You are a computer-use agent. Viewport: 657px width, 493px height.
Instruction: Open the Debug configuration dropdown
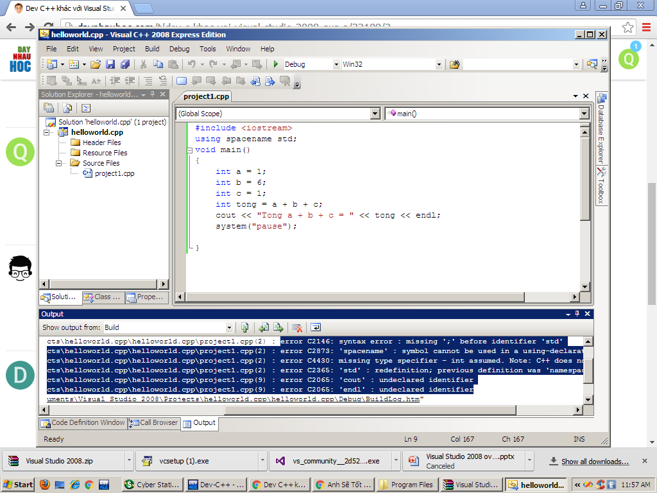pyautogui.click(x=336, y=64)
